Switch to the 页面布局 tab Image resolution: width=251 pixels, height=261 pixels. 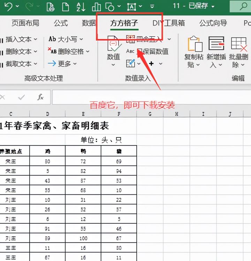tap(25, 23)
